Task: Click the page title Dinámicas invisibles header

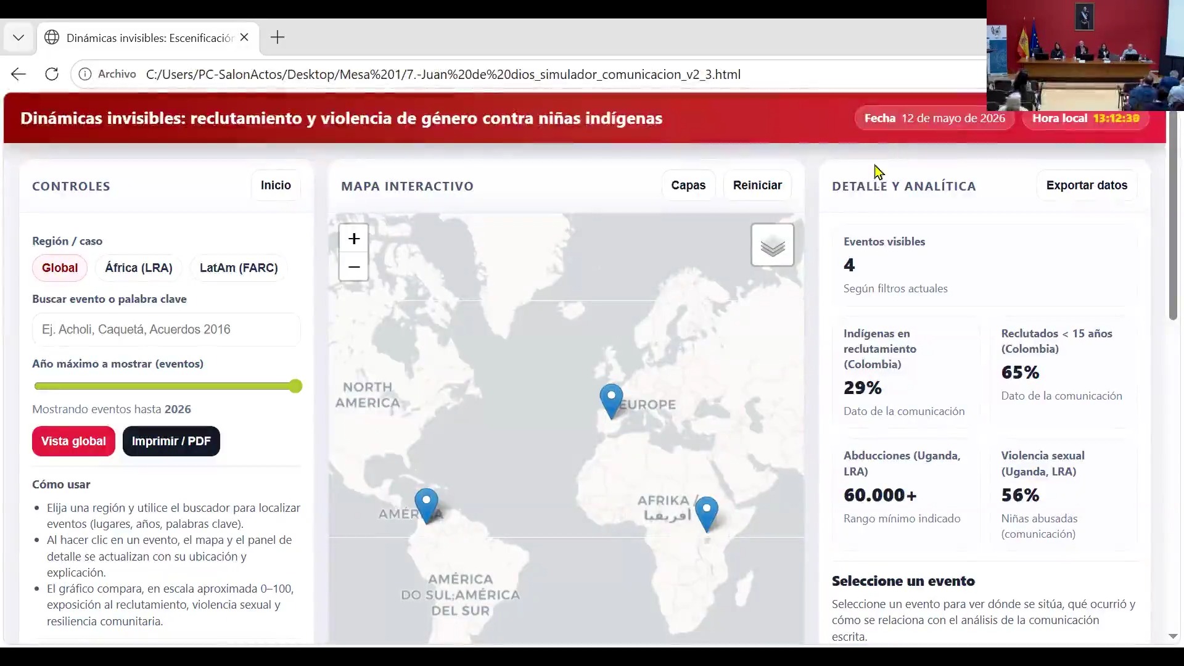Action: coord(341,118)
